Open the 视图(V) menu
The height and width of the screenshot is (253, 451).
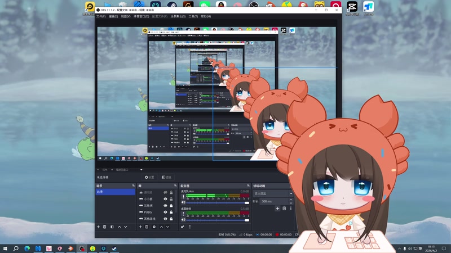[125, 16]
